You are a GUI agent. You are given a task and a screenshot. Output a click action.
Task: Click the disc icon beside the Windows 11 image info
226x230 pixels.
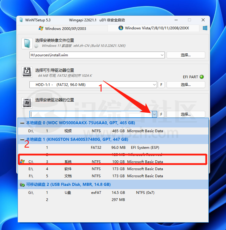coord(36,46)
